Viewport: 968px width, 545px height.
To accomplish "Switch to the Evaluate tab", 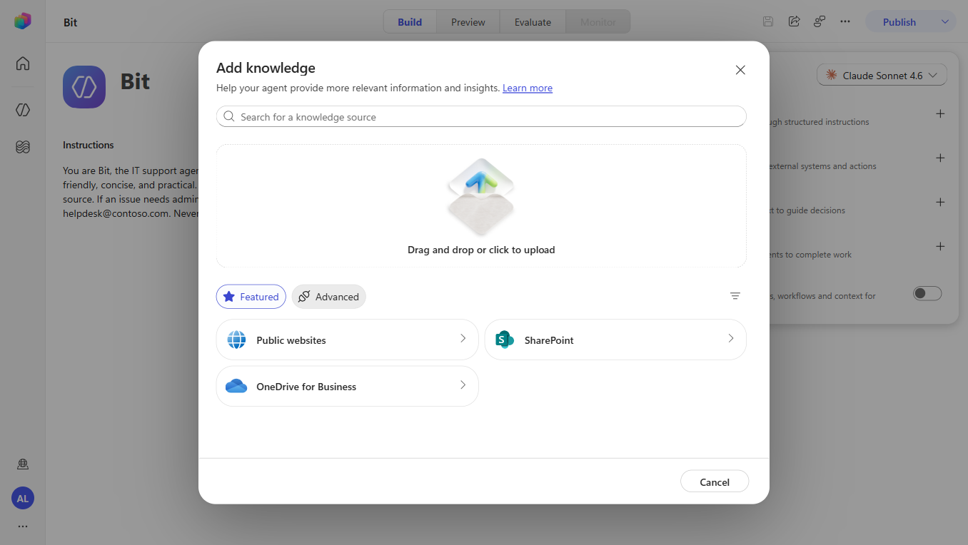I will pyautogui.click(x=533, y=22).
